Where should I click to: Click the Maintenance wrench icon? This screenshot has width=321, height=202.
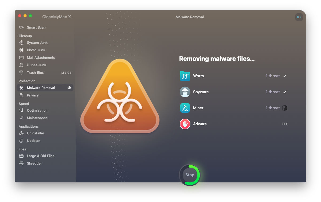(21, 118)
